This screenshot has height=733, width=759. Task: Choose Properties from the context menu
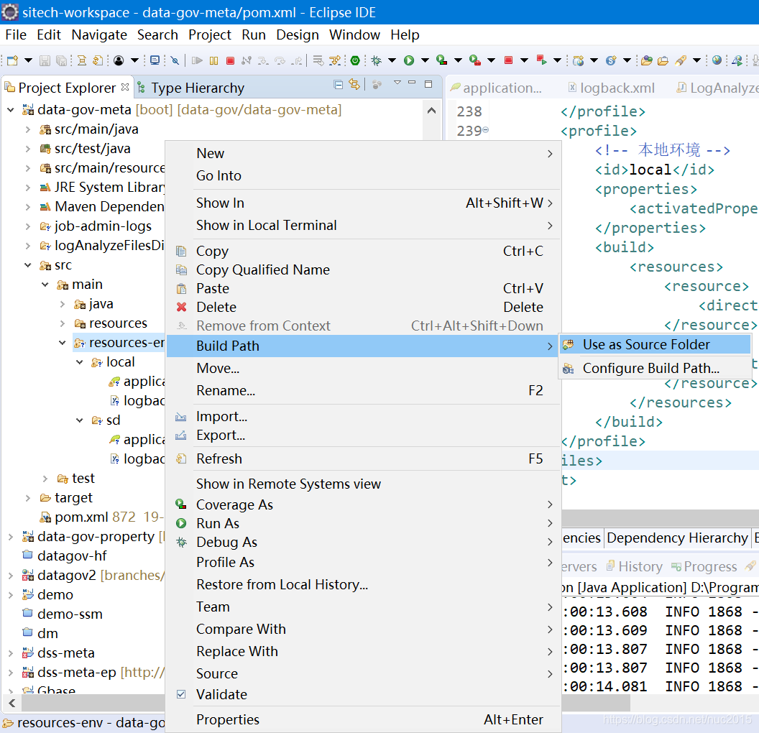[x=364, y=719]
